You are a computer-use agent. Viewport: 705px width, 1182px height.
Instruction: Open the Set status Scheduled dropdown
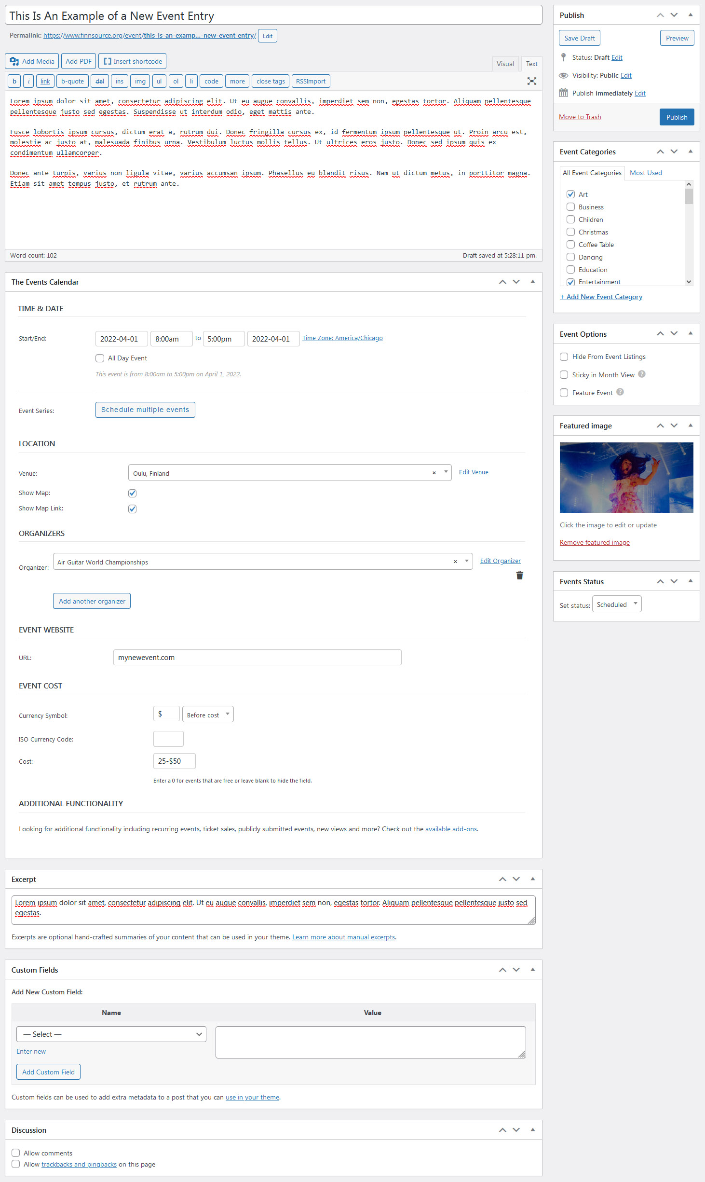point(616,605)
